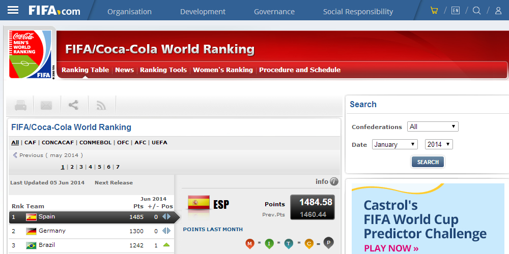
Task: Click the RSS feed icon
Action: 101,106
